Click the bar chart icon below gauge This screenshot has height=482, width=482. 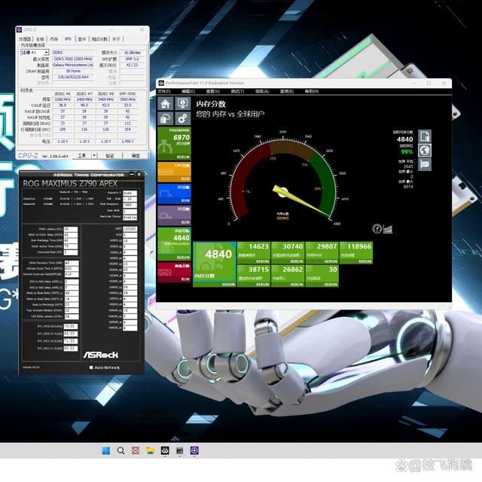387,228
